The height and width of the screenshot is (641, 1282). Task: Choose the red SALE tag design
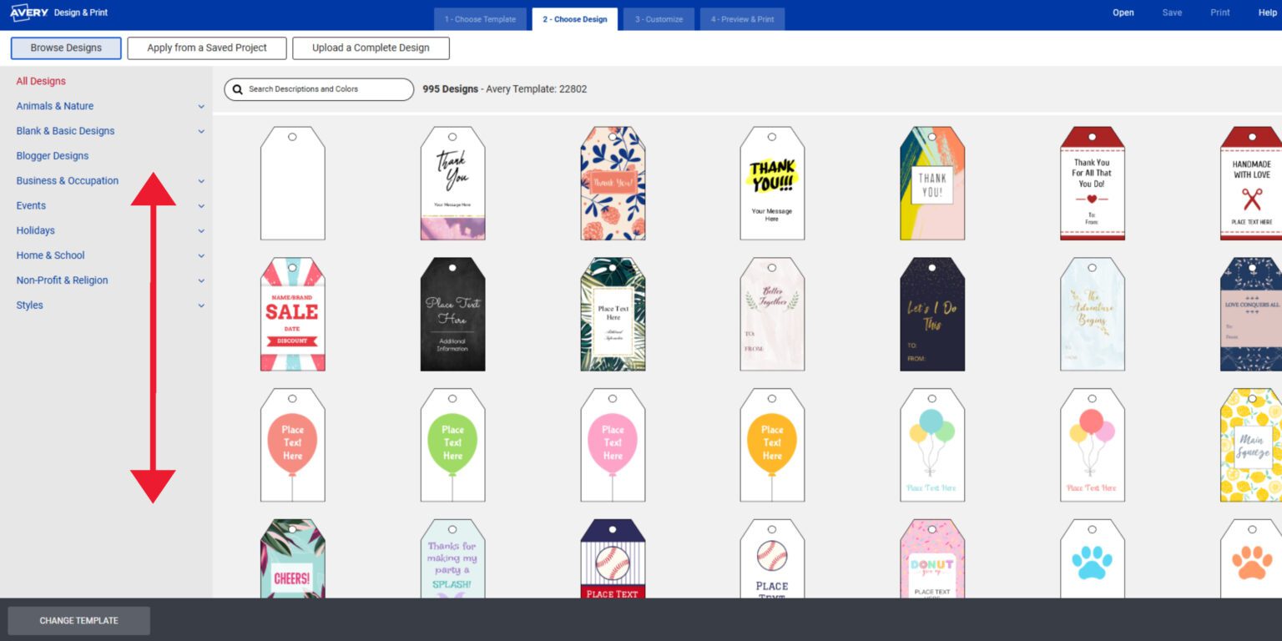point(292,315)
